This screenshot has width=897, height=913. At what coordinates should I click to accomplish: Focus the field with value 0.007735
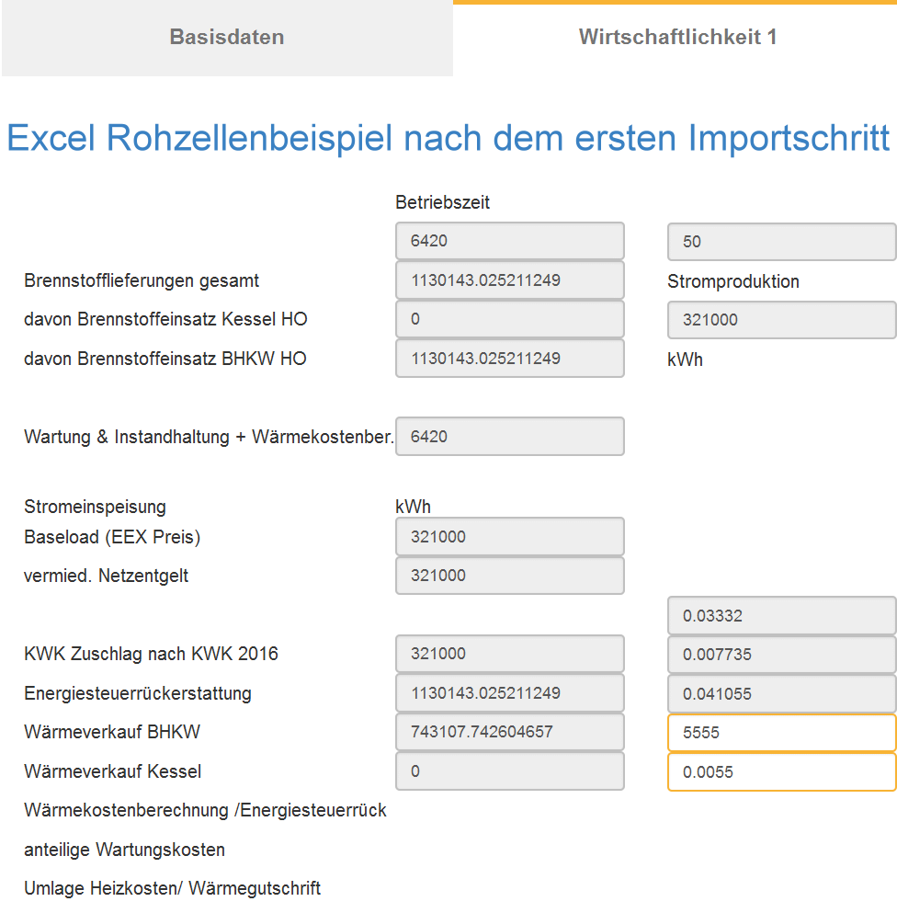(x=781, y=655)
